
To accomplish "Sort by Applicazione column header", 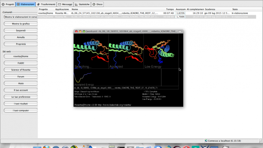I will (x=62, y=9).
